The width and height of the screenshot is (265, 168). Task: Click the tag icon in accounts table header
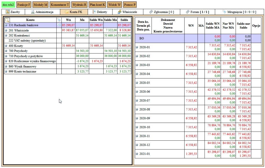[59, 20]
